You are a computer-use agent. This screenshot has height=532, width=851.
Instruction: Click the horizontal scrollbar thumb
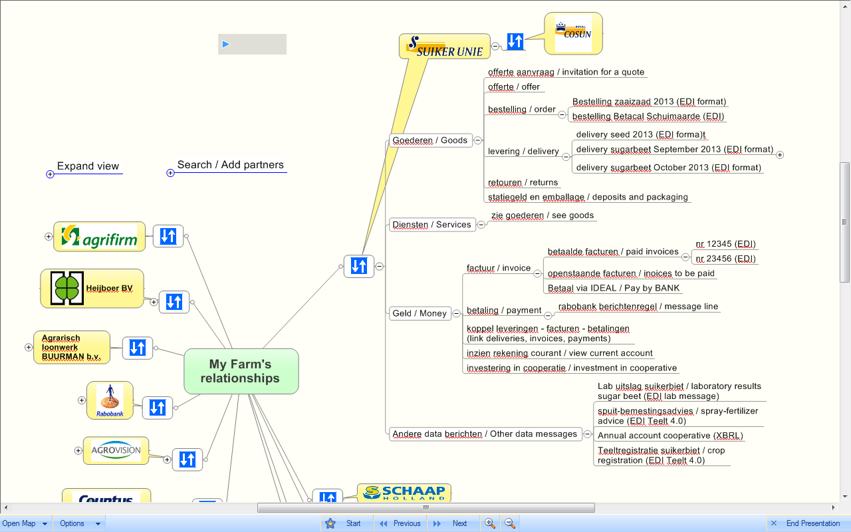[x=426, y=508]
